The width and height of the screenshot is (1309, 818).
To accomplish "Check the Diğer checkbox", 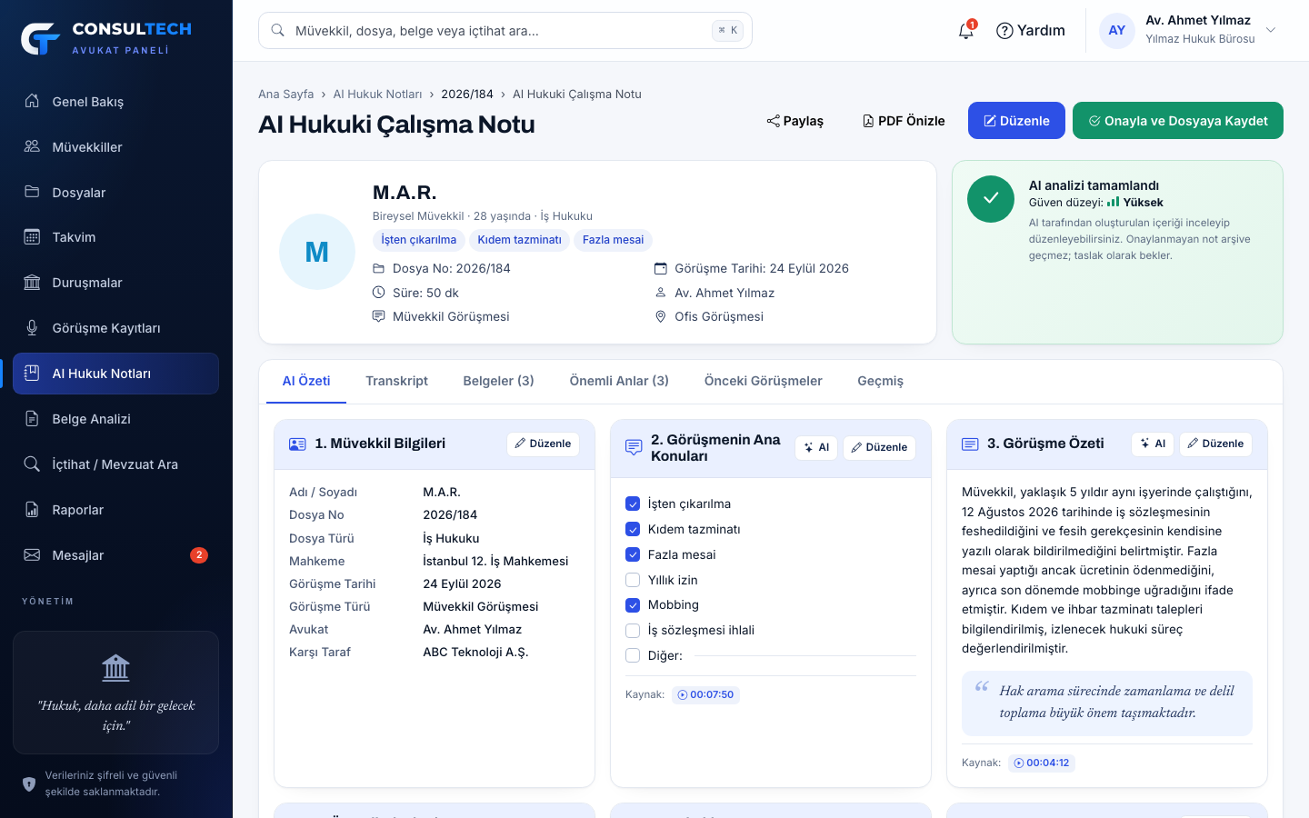I will coord(633,655).
